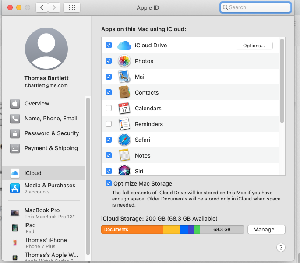Disable Contacts syncing checkbox

click(109, 92)
